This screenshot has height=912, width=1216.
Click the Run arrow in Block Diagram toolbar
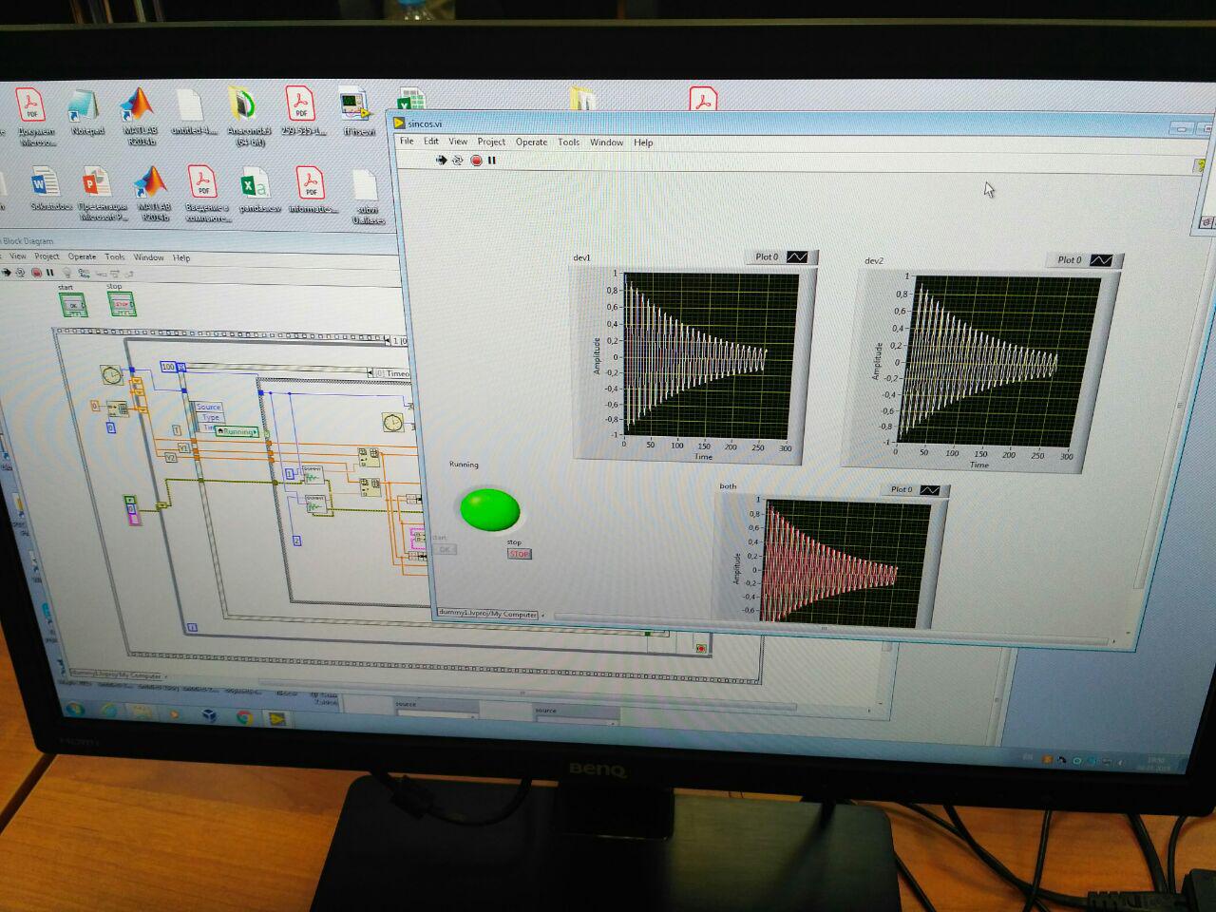6,273
